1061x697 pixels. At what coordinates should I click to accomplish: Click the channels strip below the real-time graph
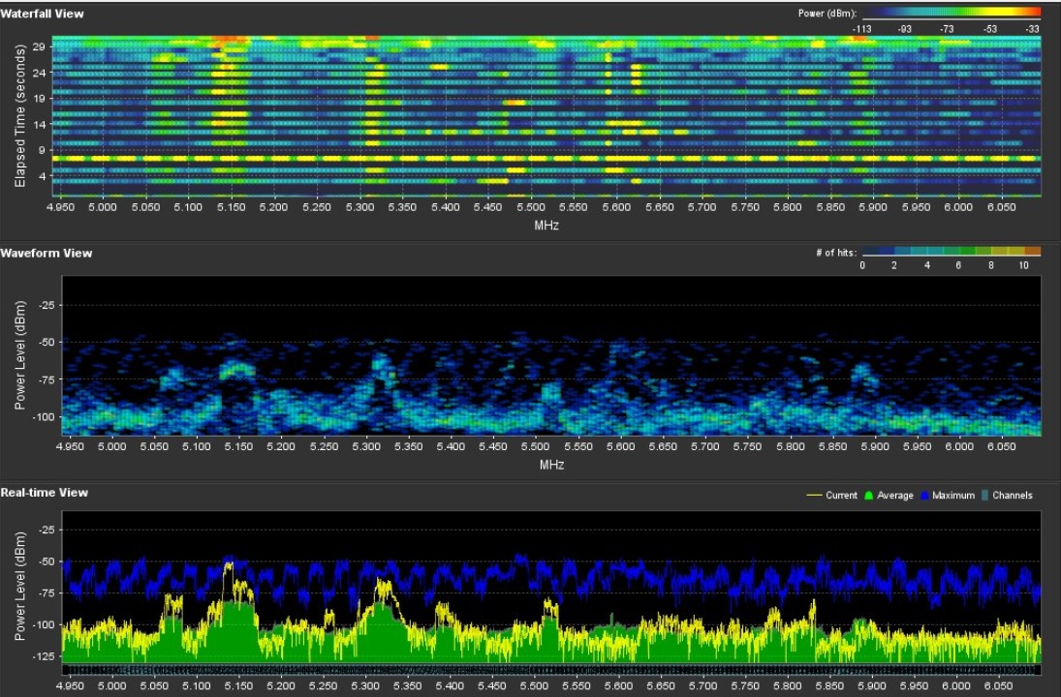tap(550, 669)
